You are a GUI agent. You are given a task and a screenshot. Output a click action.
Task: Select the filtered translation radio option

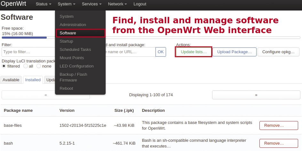4,66
